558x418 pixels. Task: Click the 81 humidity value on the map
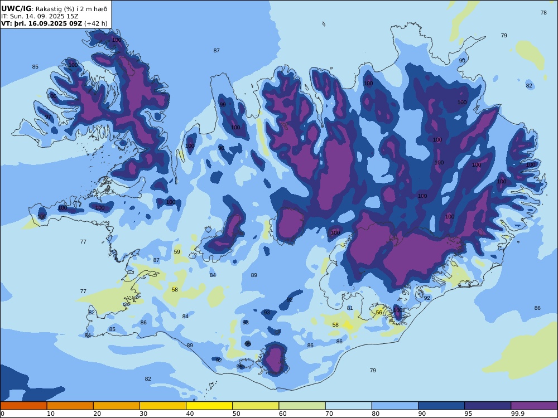click(350, 308)
